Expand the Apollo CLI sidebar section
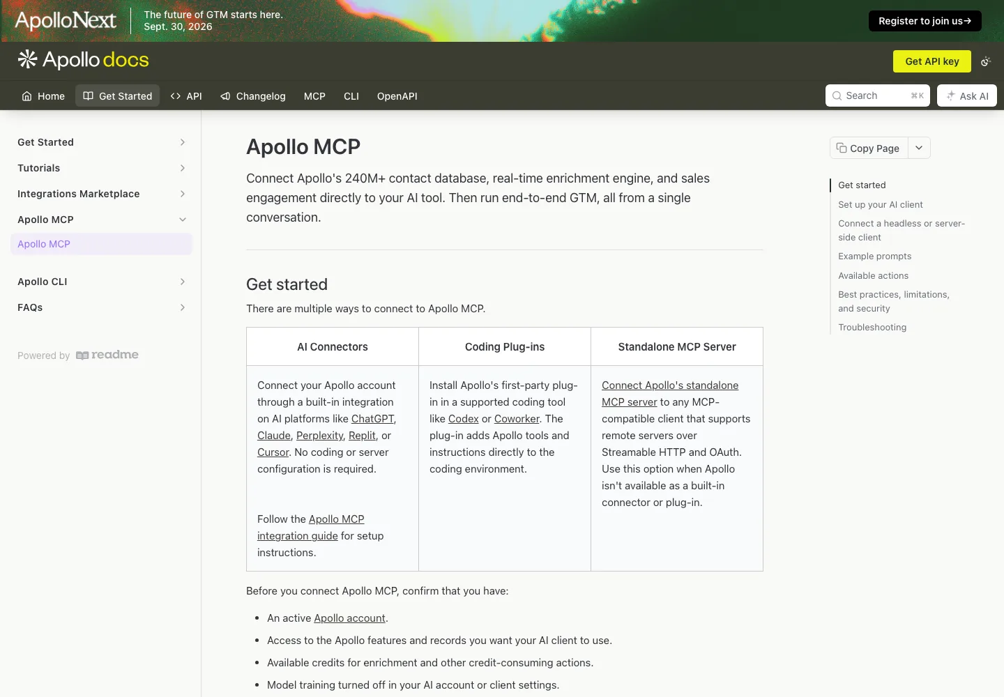Screen dimensions: 1004x697 pyautogui.click(x=183, y=282)
